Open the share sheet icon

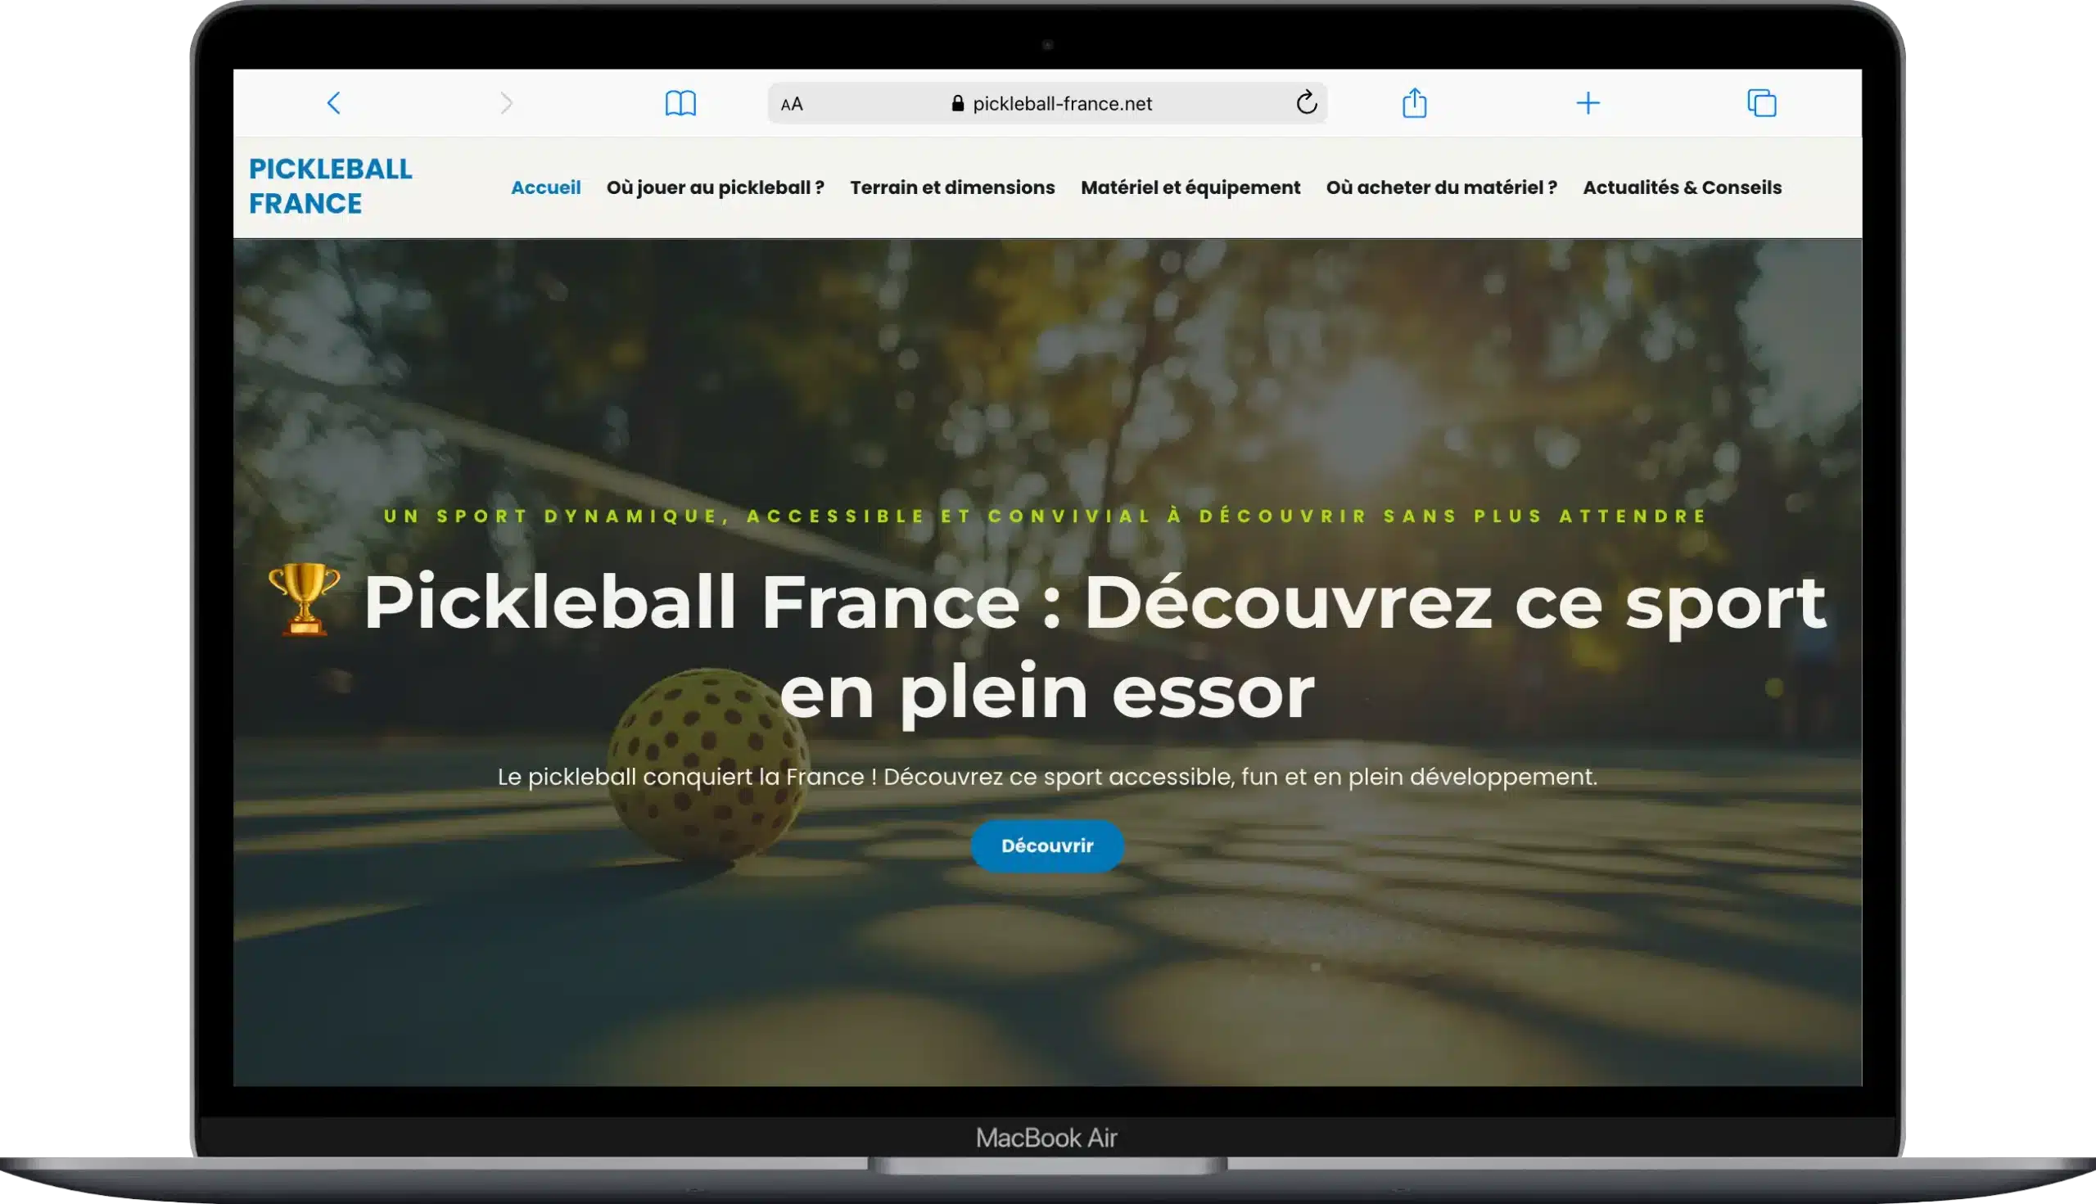[1415, 103]
